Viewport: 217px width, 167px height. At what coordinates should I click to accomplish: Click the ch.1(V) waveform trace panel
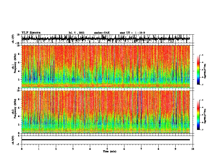108,39
